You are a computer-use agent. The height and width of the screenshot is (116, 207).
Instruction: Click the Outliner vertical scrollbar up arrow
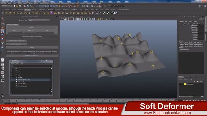pyautogui.click(x=51, y=69)
